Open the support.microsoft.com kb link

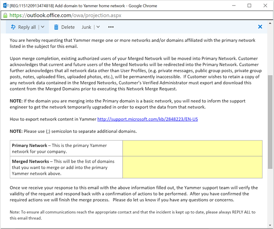click(148, 119)
